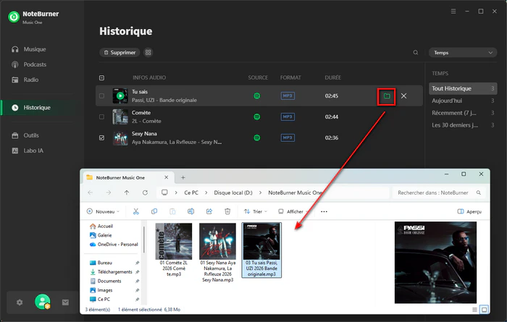Open the mail feedback icon
Image resolution: width=507 pixels, height=322 pixels.
tap(65, 302)
